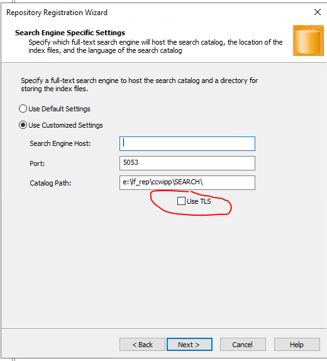Click the "Use TLS" label text
Screen dimensions: 327x361
(x=199, y=201)
